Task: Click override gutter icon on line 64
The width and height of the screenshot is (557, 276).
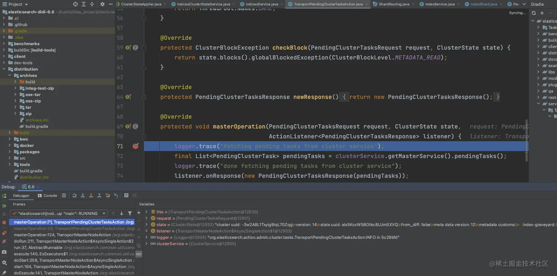Action: tap(128, 97)
